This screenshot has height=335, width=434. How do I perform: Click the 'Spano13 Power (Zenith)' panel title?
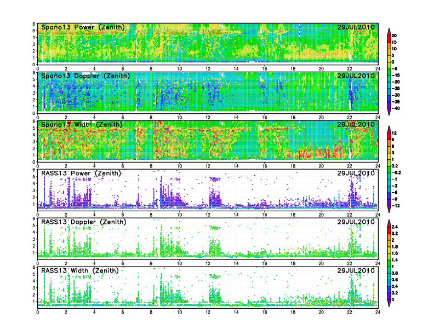click(83, 27)
